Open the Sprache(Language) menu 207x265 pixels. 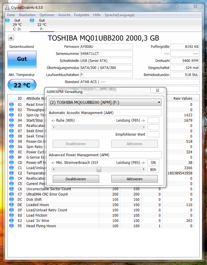pos(119,15)
